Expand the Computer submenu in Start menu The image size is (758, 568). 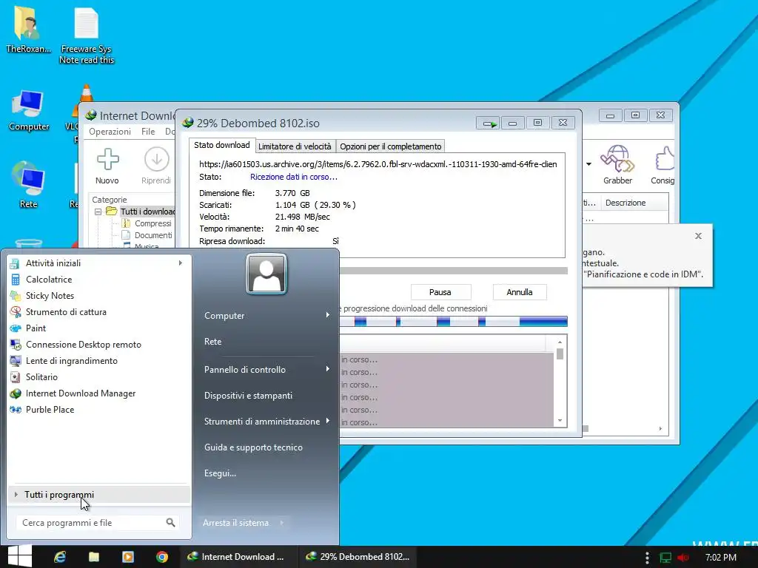328,315
